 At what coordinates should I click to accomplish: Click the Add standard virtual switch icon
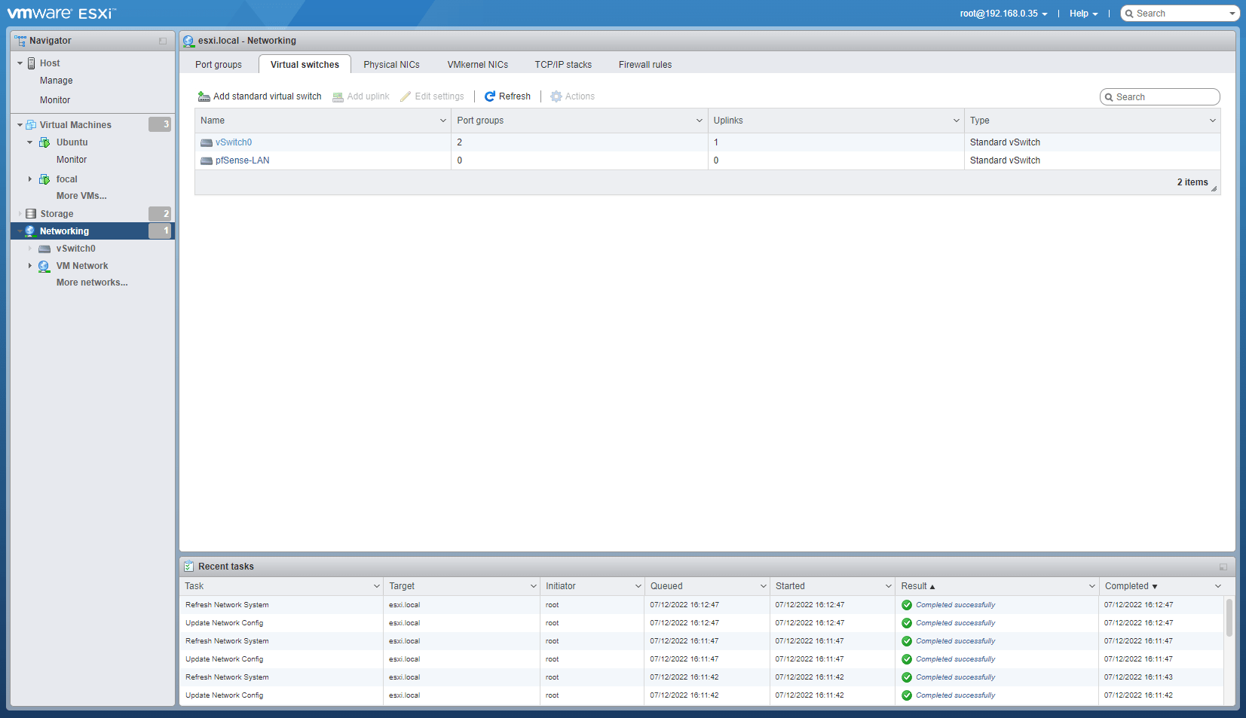click(x=204, y=96)
